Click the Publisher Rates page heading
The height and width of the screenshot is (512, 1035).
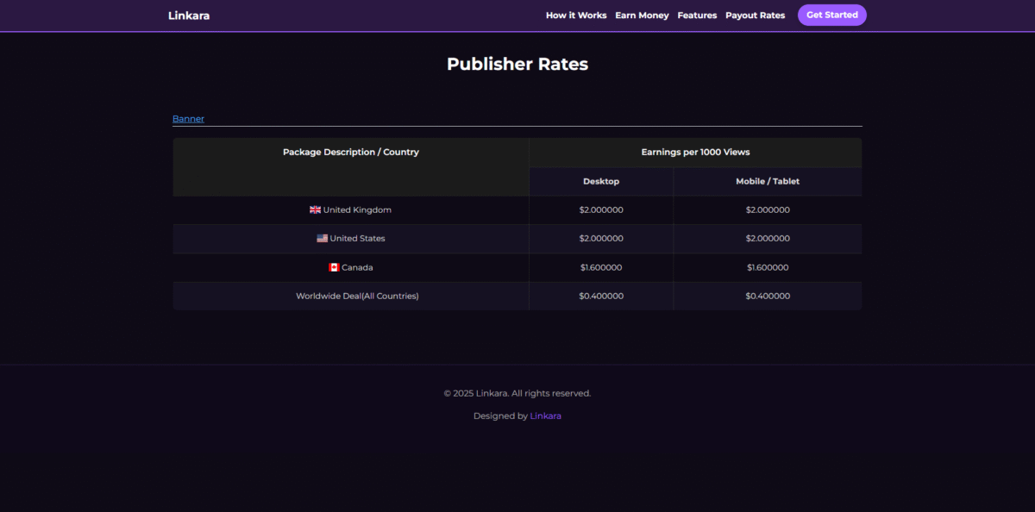517,64
